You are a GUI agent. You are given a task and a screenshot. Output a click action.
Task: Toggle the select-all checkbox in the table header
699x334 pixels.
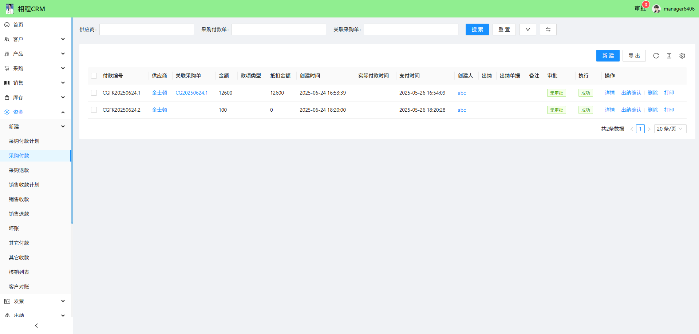coord(94,76)
